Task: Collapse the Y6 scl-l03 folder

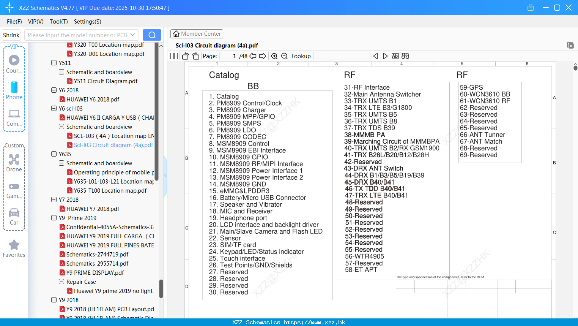Action: pos(54,108)
